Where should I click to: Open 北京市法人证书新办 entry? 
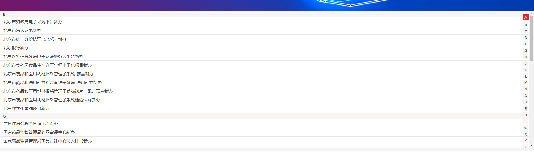(x=22, y=31)
